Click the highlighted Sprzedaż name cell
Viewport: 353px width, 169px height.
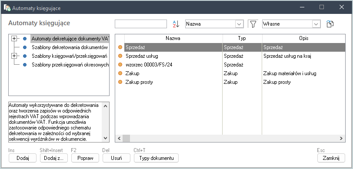pos(173,47)
